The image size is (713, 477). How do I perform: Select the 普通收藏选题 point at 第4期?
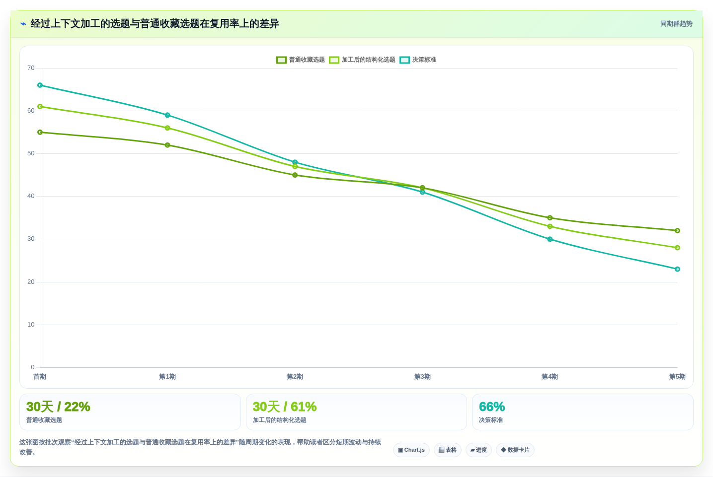[x=550, y=218]
